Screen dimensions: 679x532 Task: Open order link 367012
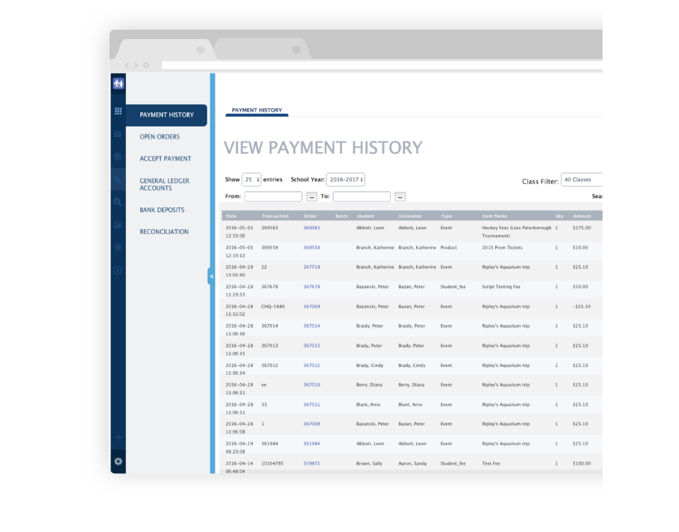click(x=312, y=366)
